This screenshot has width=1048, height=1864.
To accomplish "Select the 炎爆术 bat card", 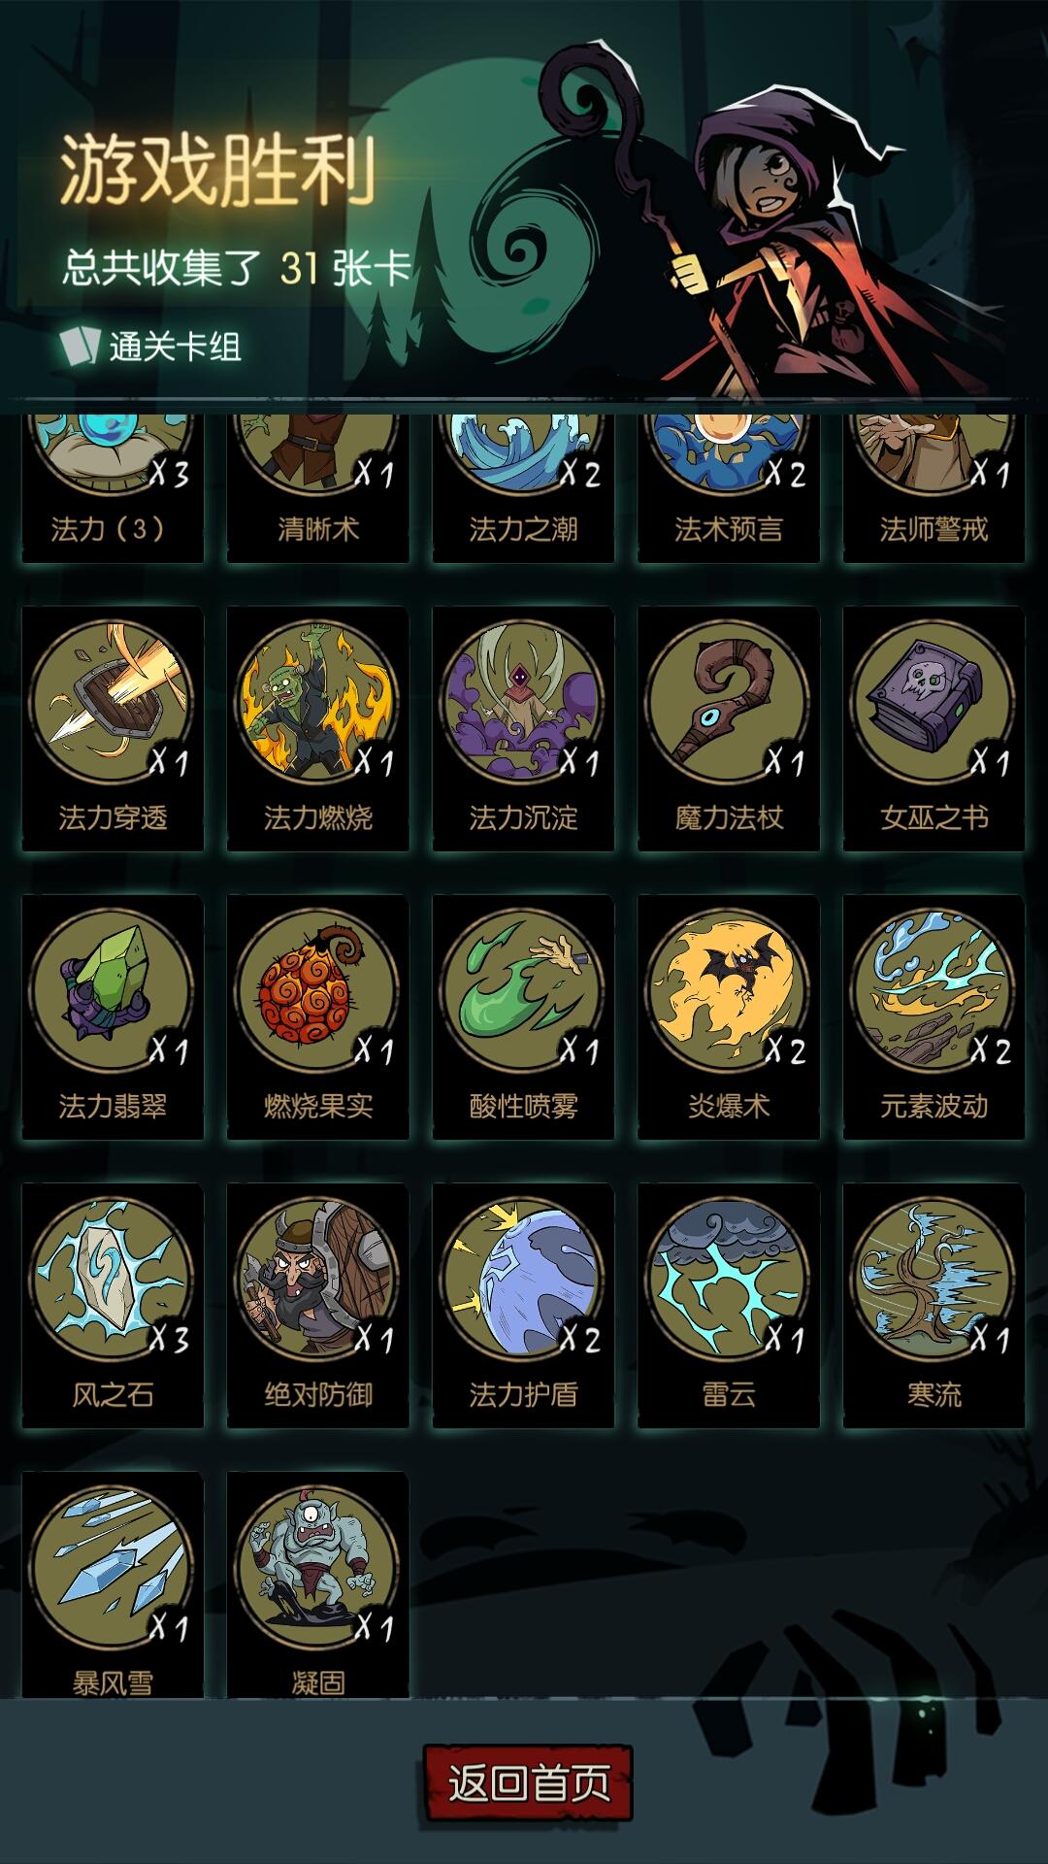I will coord(729,1017).
